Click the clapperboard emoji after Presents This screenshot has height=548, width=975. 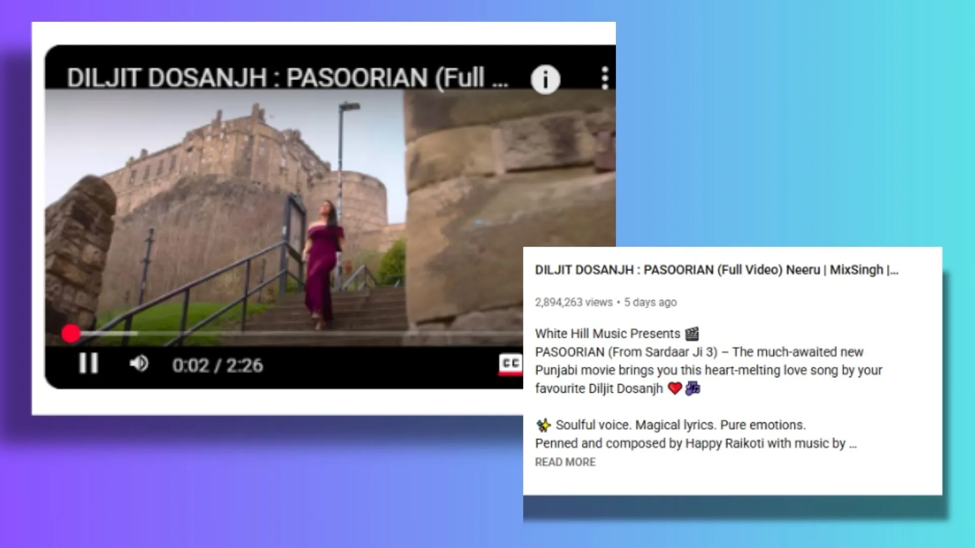692,334
